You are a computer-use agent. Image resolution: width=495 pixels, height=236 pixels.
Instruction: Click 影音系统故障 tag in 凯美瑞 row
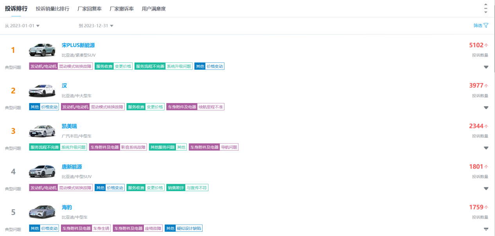click(133, 147)
